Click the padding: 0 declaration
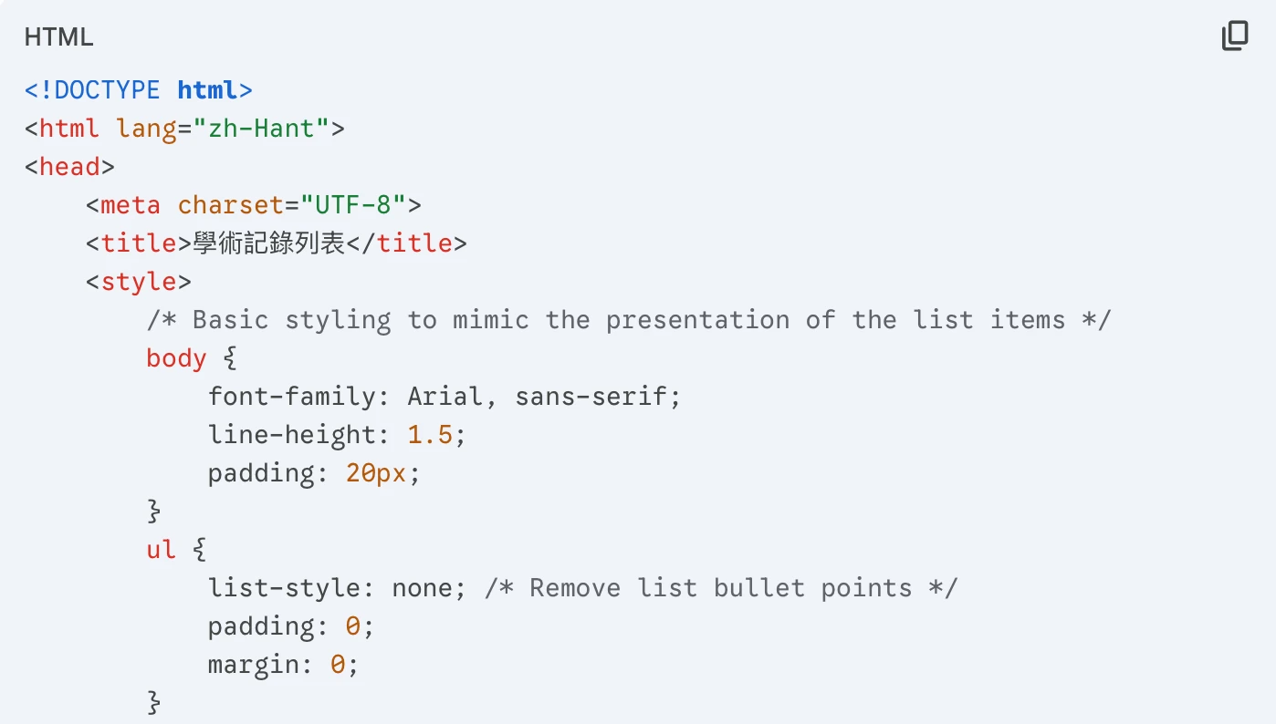1276x724 pixels. (x=290, y=626)
